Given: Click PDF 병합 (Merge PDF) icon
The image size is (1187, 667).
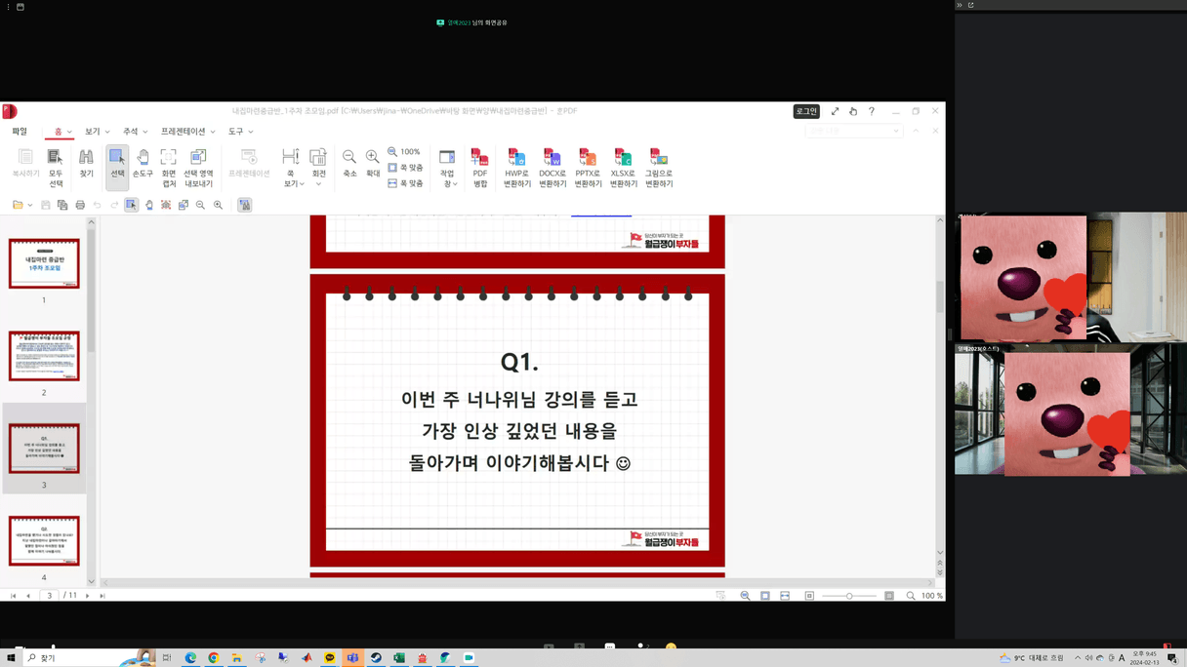Looking at the screenshot, I should [x=480, y=167].
